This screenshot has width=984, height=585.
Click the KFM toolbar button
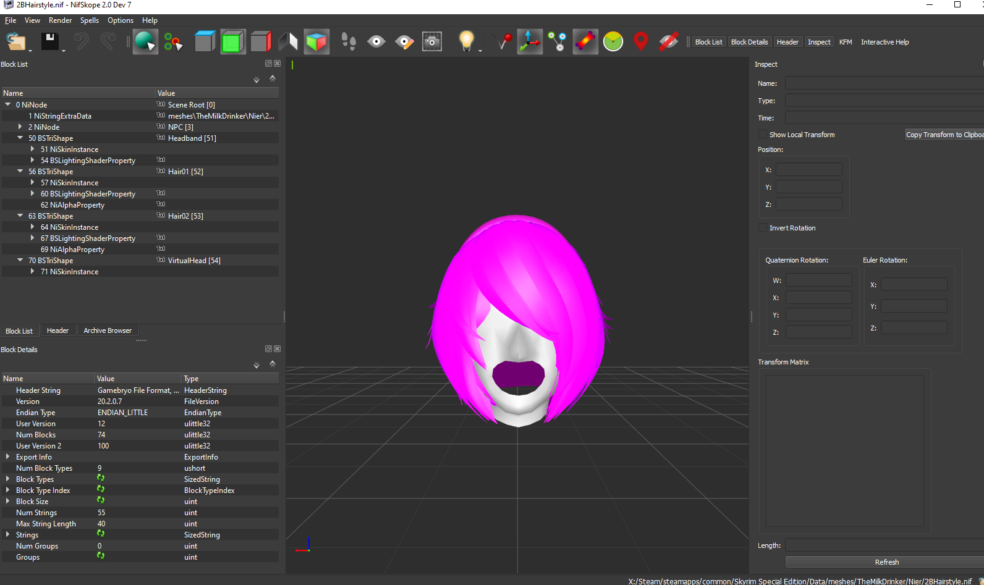pyautogui.click(x=846, y=42)
